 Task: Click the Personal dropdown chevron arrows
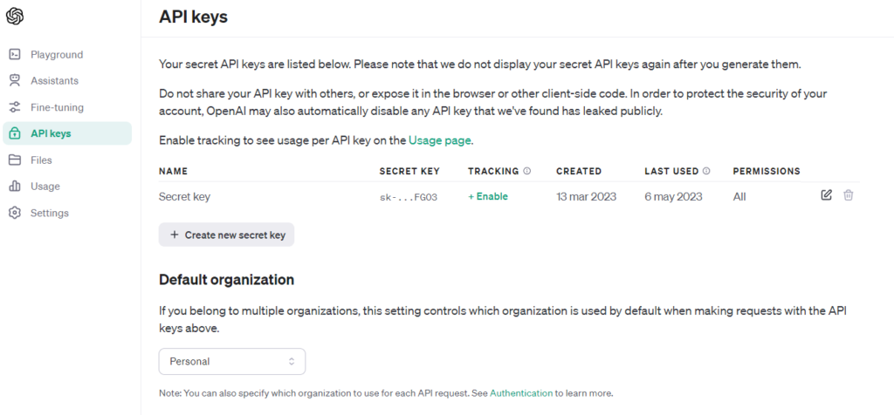[292, 361]
